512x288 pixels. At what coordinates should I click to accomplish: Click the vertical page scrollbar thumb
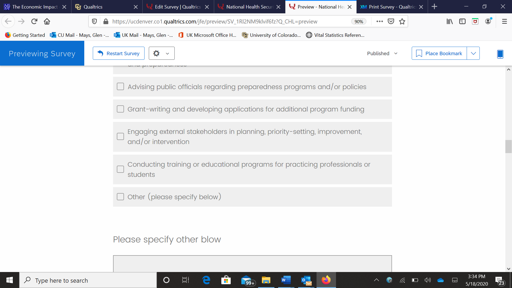coord(508,146)
